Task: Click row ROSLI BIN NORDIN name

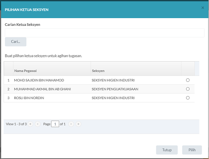Action: [x=29, y=98]
